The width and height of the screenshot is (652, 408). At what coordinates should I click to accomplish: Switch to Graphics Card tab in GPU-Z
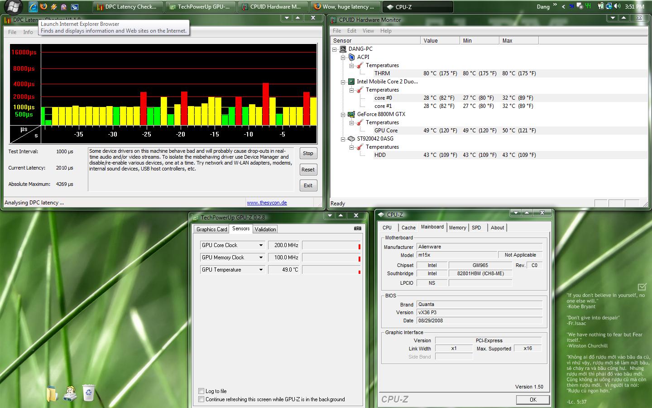tap(211, 229)
